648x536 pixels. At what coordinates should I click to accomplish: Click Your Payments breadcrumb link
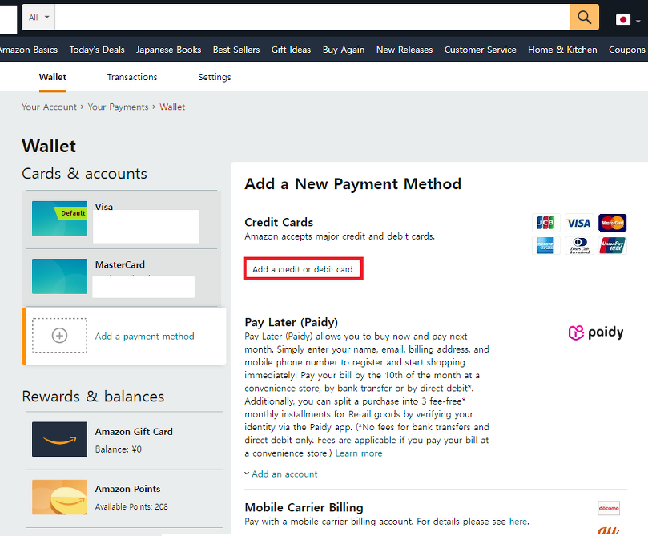coord(118,107)
